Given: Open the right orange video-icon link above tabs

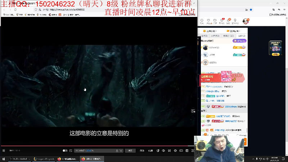Looking at the screenshot, I should pyautogui.click(x=233, y=31).
